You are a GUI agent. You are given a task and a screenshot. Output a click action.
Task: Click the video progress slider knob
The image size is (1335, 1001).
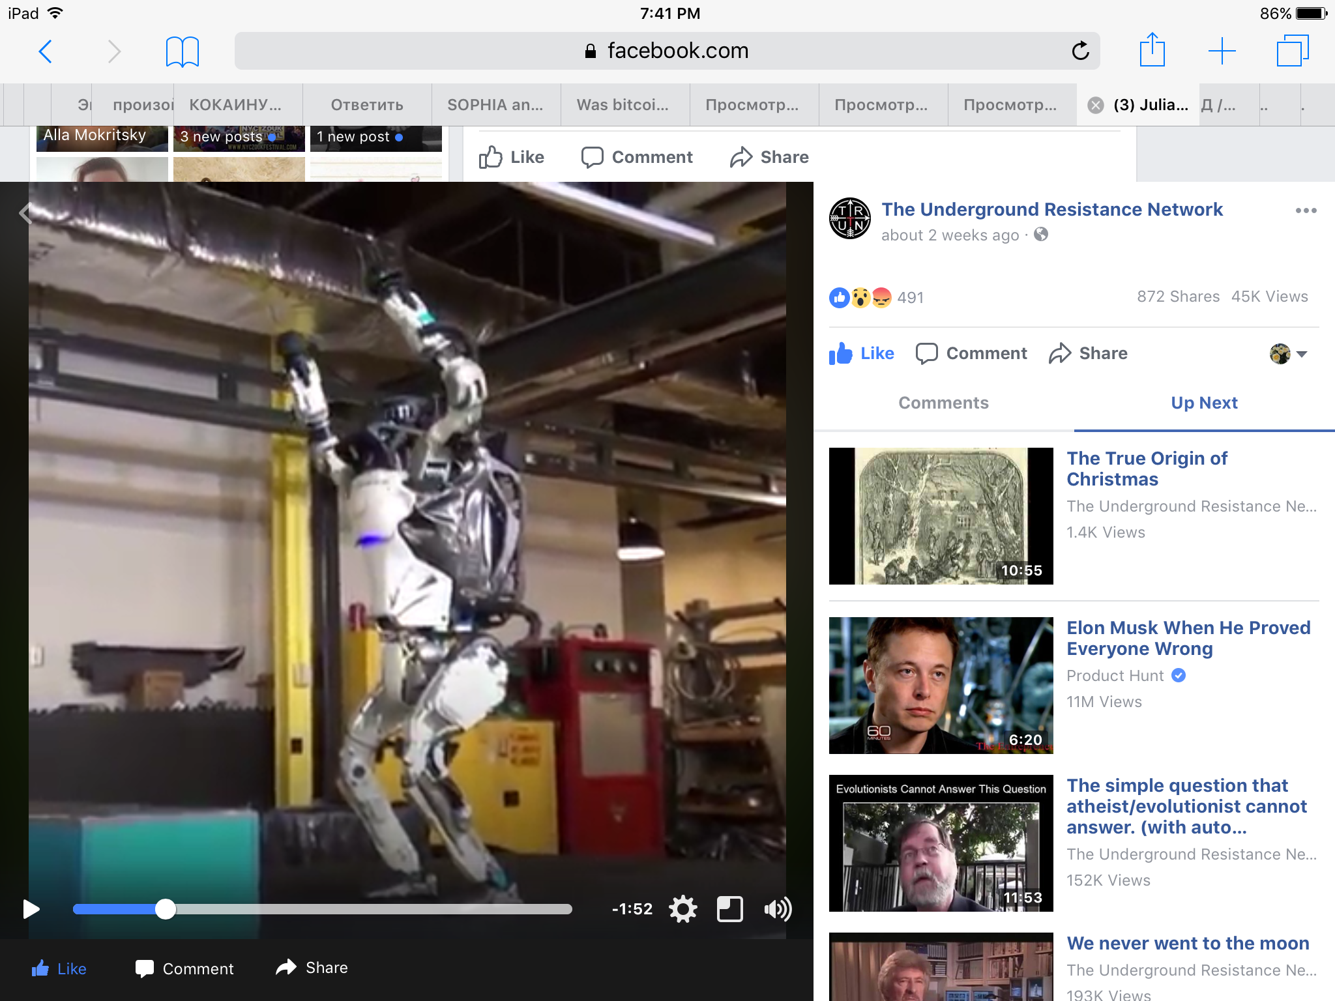pos(166,908)
